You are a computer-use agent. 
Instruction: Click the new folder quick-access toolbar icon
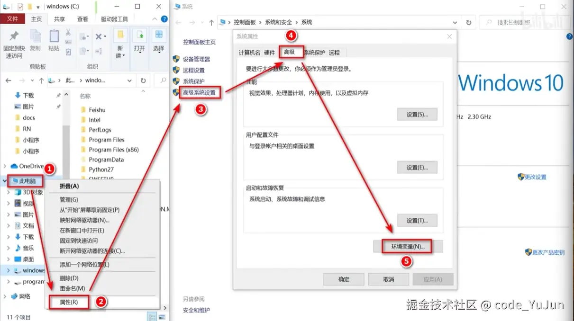coord(29,7)
